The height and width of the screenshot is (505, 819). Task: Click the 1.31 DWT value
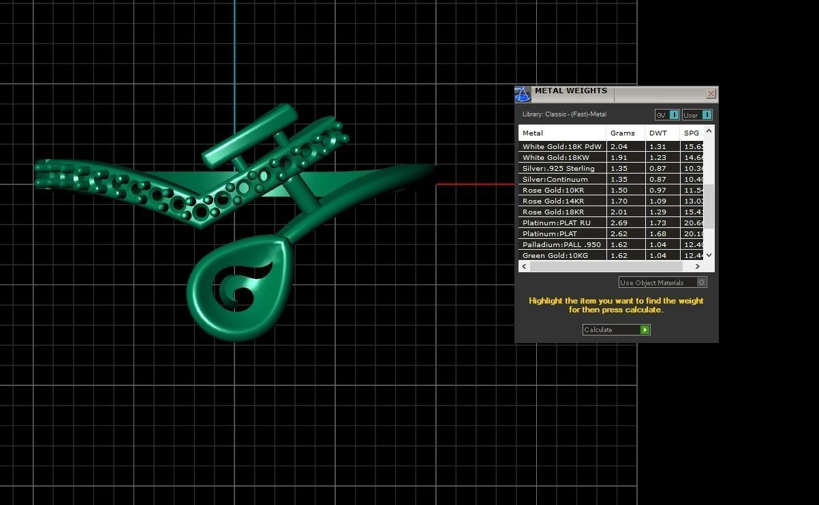(658, 146)
